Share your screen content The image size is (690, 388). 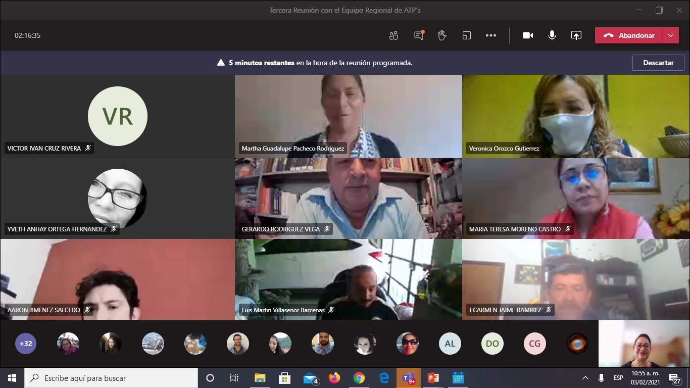point(576,35)
